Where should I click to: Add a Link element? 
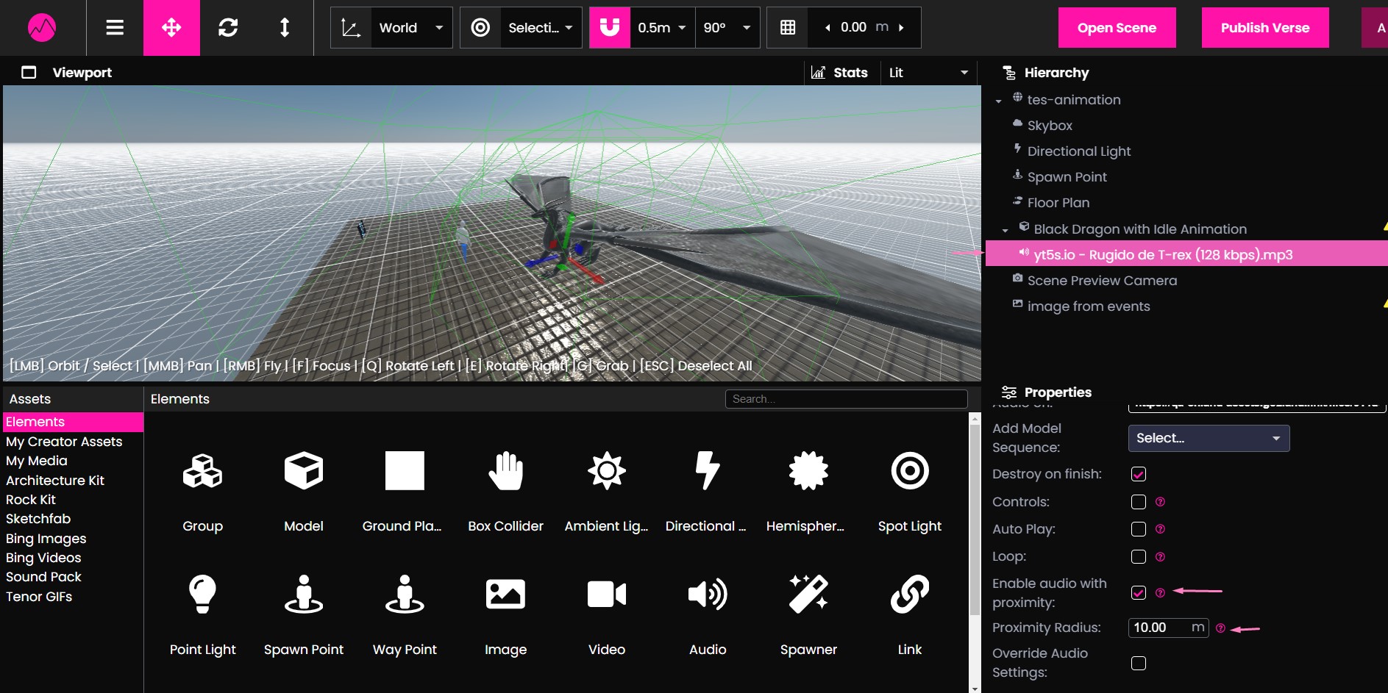(x=910, y=616)
